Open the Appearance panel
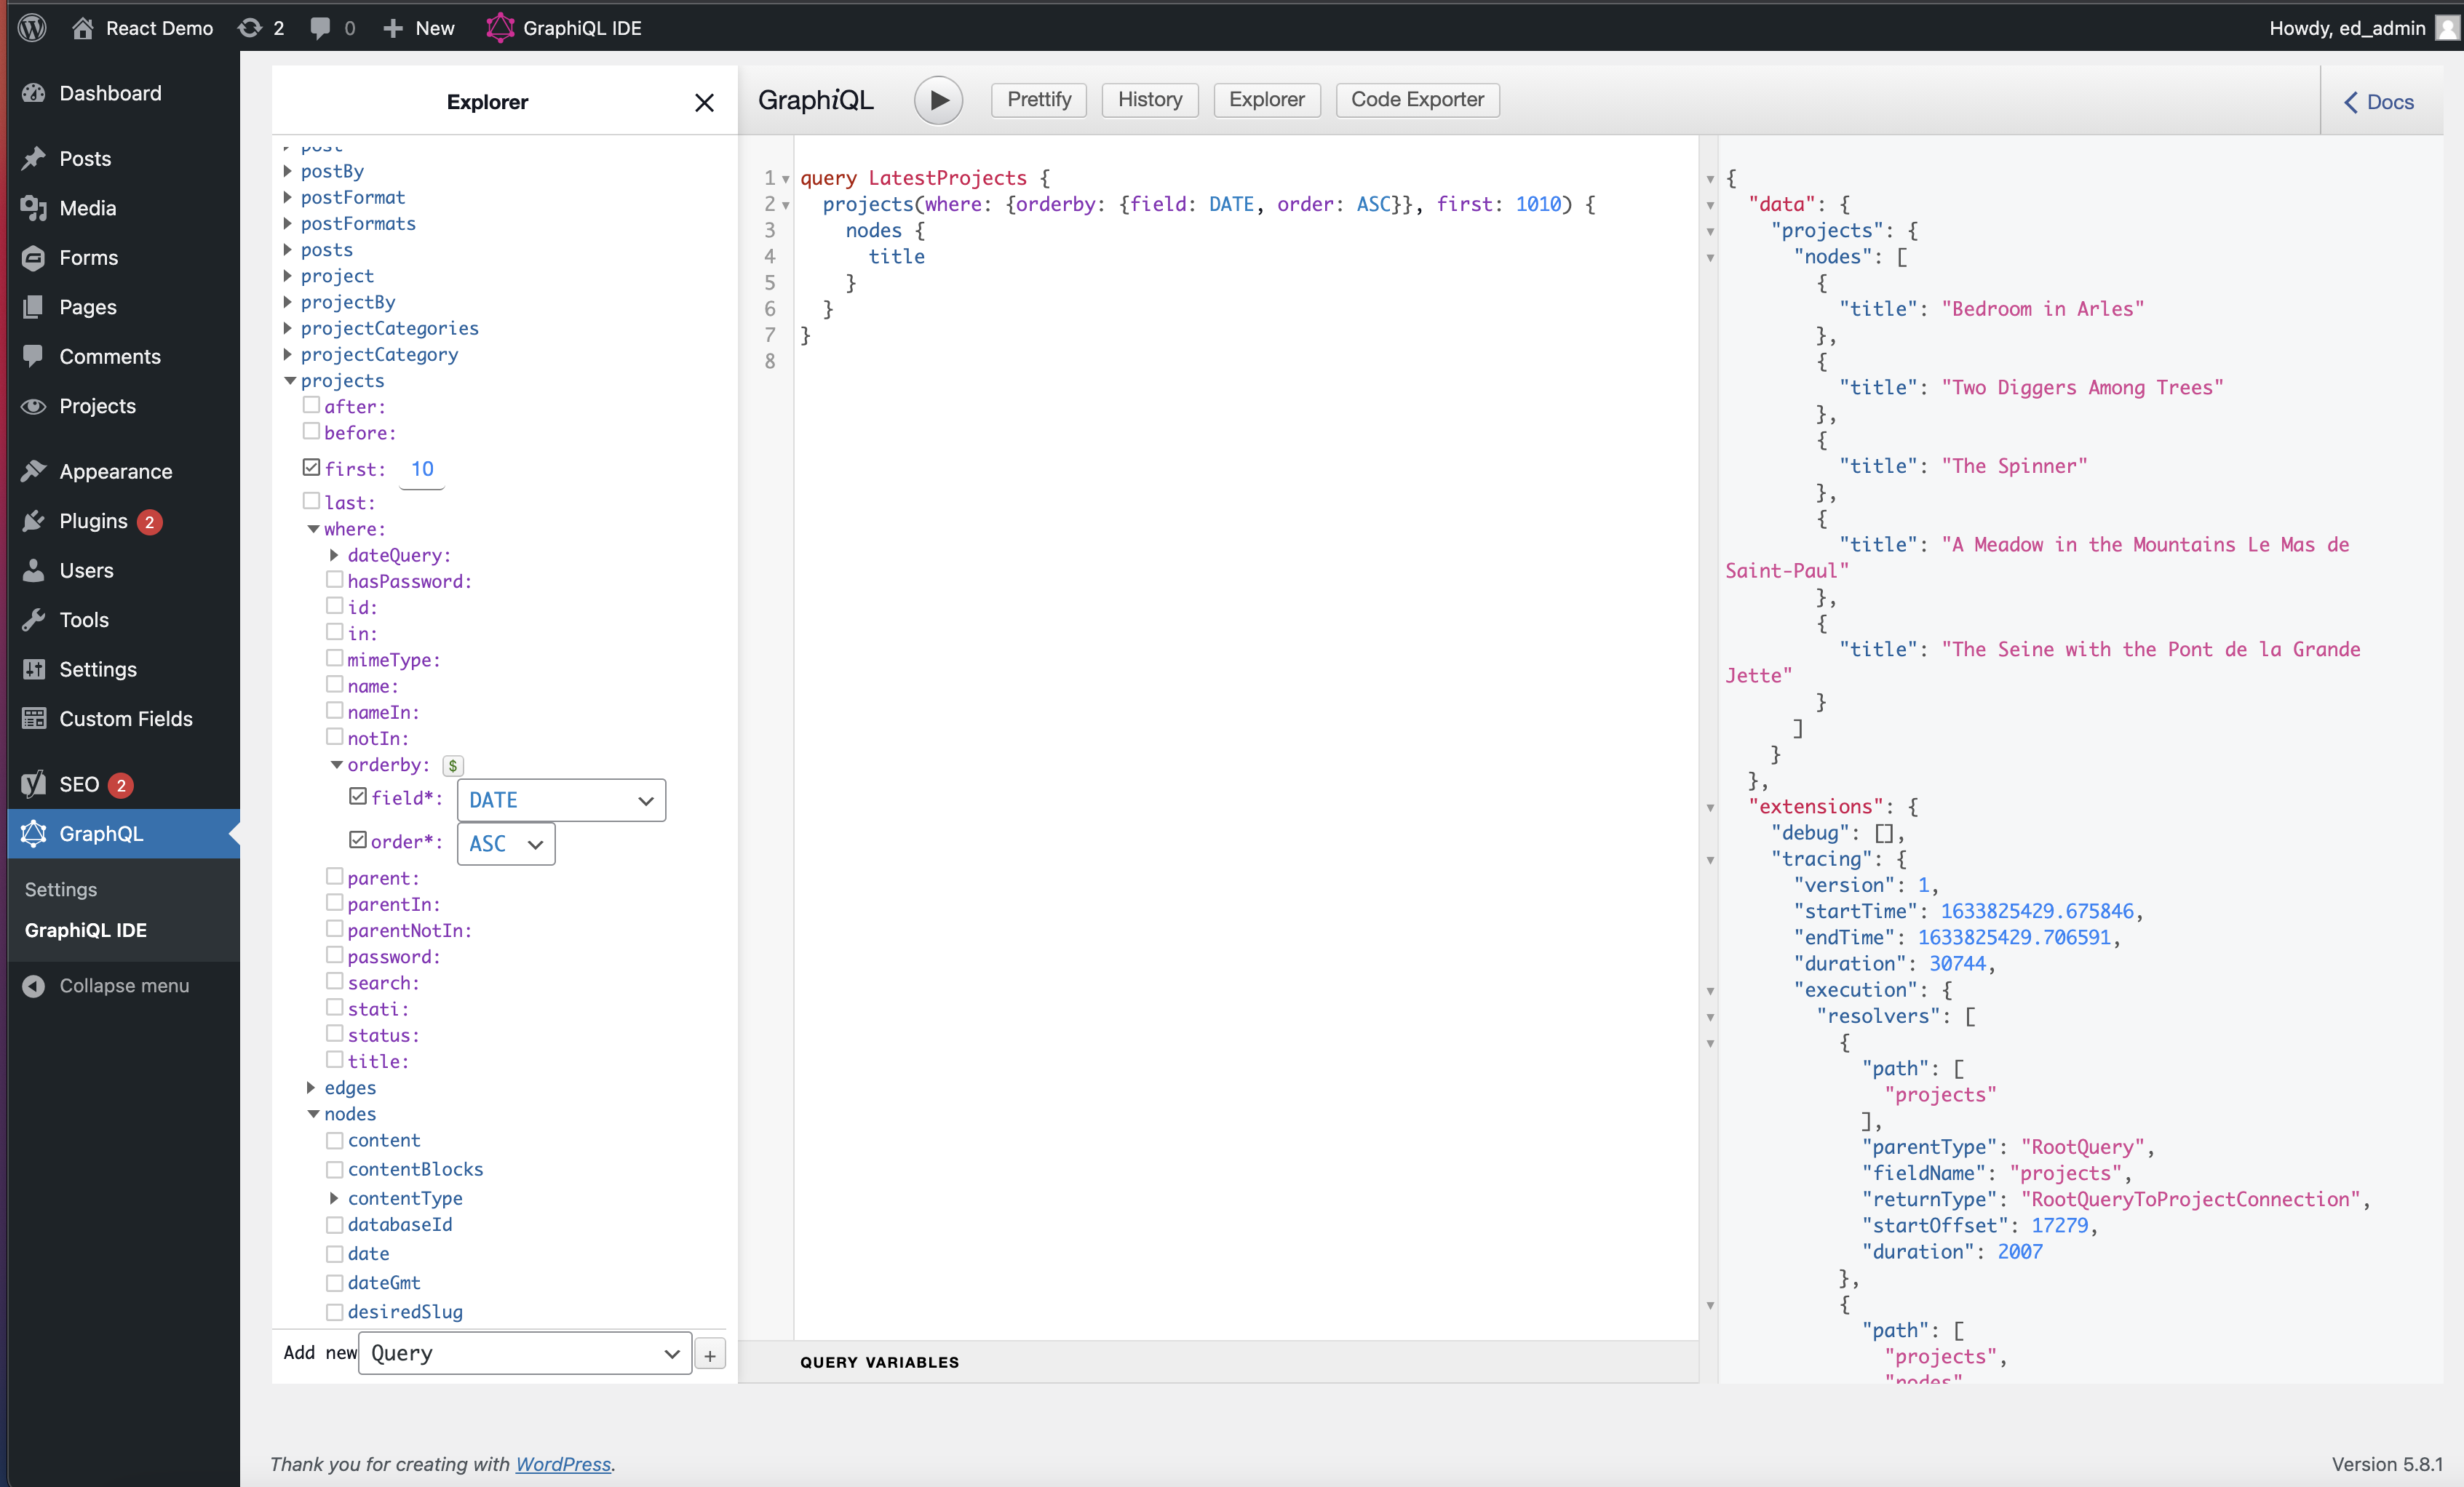Viewport: 2464px width, 1487px height. point(34,470)
